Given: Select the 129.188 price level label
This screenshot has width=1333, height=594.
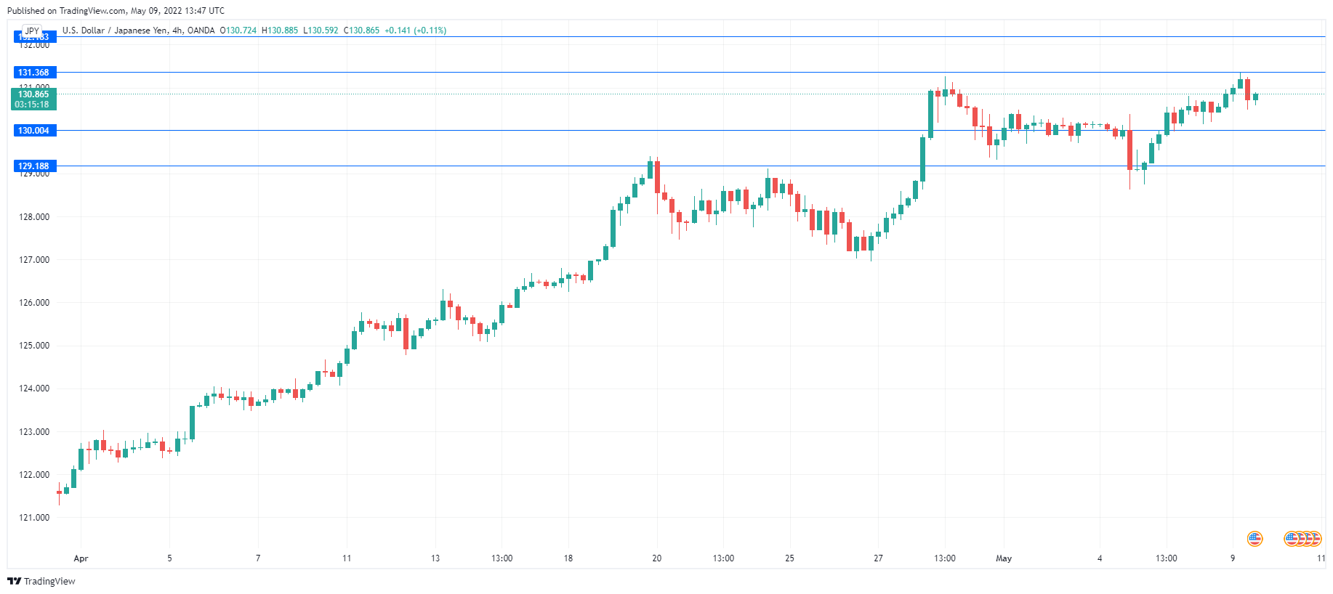Looking at the screenshot, I should pyautogui.click(x=34, y=166).
